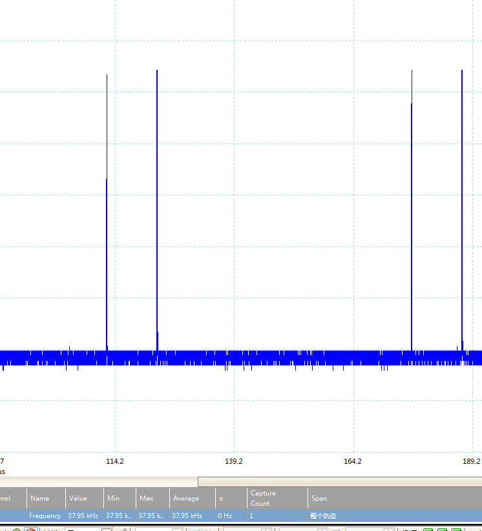Click the Capture Count column header
482x531 pixels.
(277, 498)
